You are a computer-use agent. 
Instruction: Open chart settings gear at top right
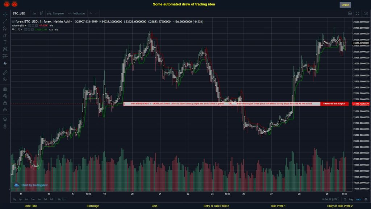click(x=350, y=13)
